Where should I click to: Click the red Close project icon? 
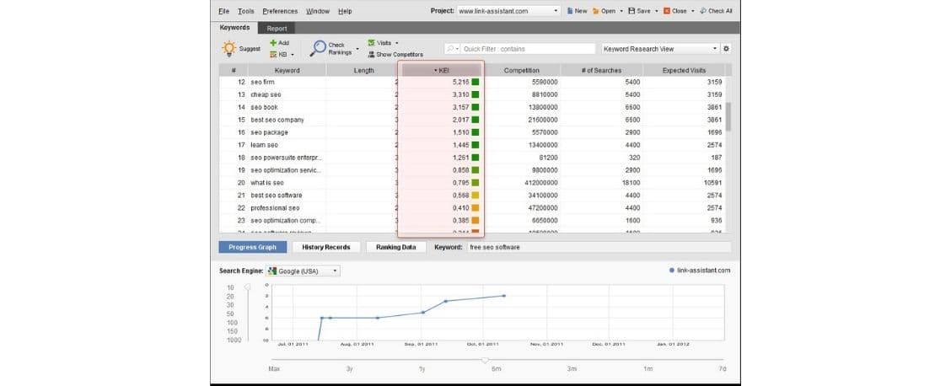click(667, 11)
